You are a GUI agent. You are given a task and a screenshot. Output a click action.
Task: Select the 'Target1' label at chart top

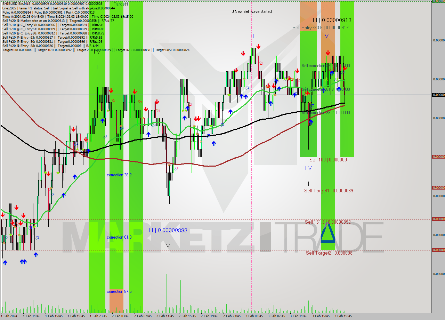[x=121, y=4]
